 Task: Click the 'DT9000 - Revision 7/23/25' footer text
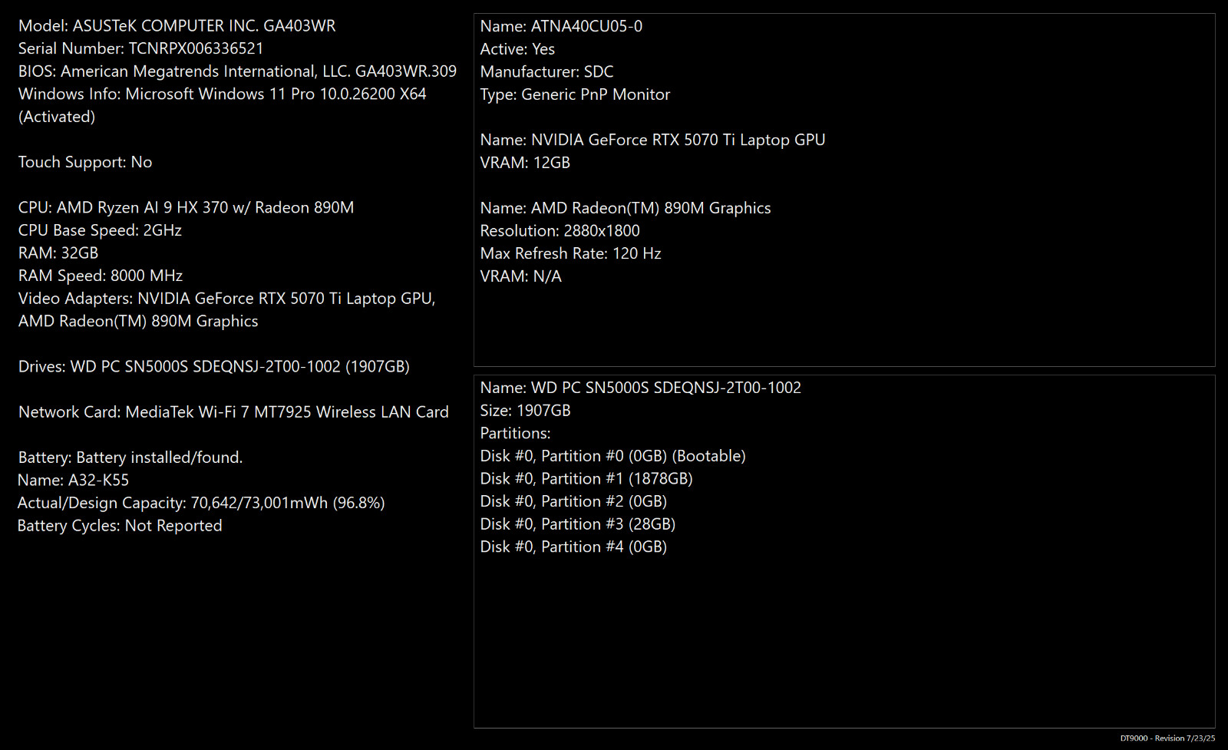pyautogui.click(x=1167, y=738)
